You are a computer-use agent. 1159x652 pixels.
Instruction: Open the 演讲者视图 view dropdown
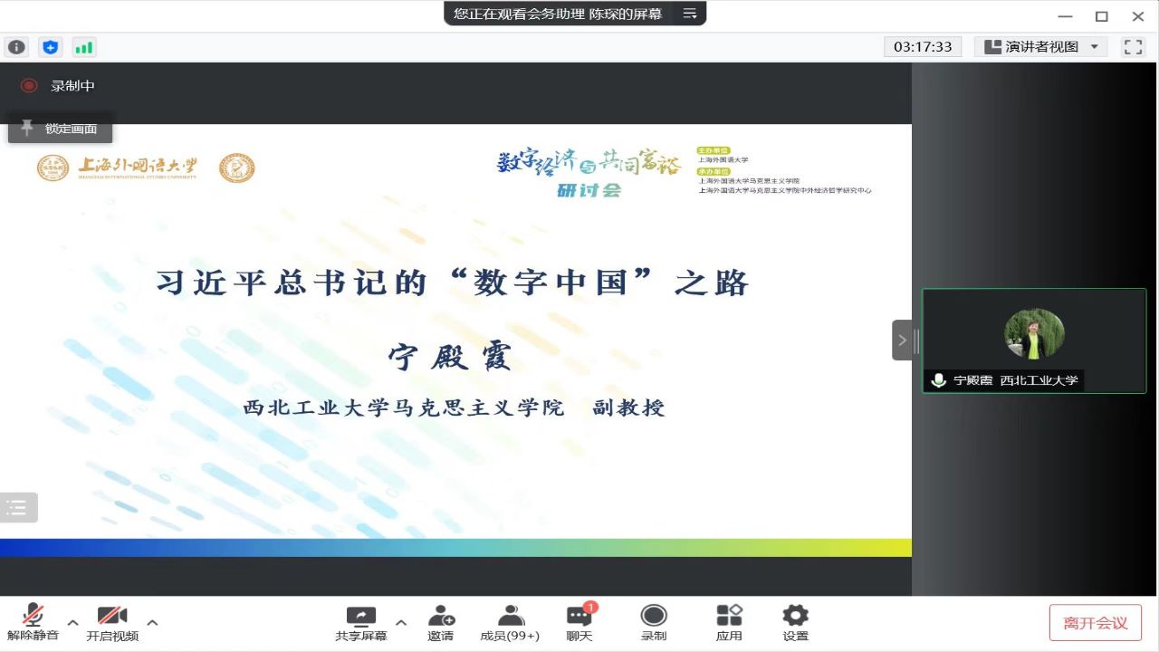[x=1040, y=47]
